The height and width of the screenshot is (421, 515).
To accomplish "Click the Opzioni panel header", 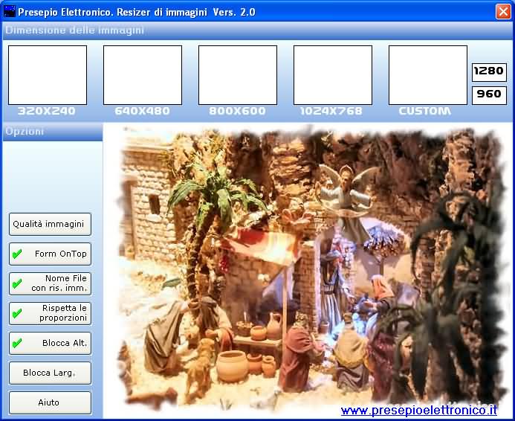I will tap(25, 132).
